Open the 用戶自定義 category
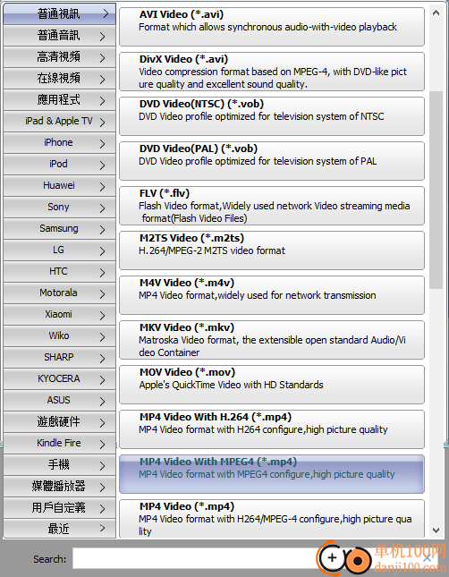This screenshot has width=449, height=577. click(60, 507)
